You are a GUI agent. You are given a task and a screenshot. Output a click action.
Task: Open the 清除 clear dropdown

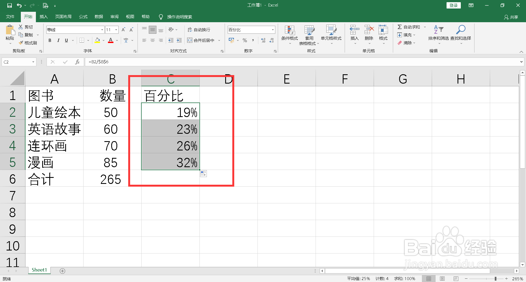[x=406, y=43]
